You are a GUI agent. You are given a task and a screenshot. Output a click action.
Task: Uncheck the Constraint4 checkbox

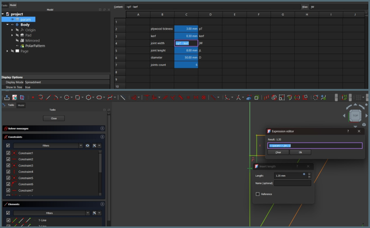[8, 172]
